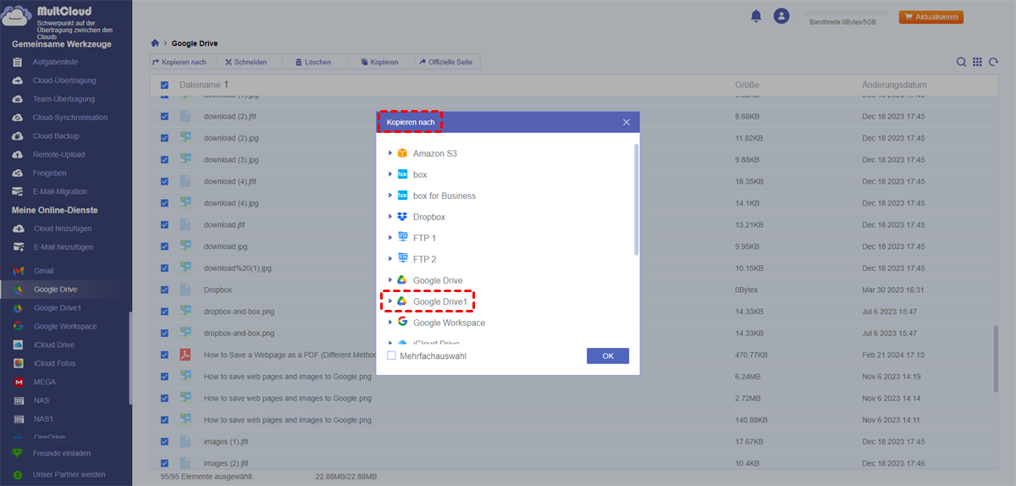Screen dimensions: 1016x486
Task: Expand the Amazon S3 tree arrow
Action: [390, 153]
